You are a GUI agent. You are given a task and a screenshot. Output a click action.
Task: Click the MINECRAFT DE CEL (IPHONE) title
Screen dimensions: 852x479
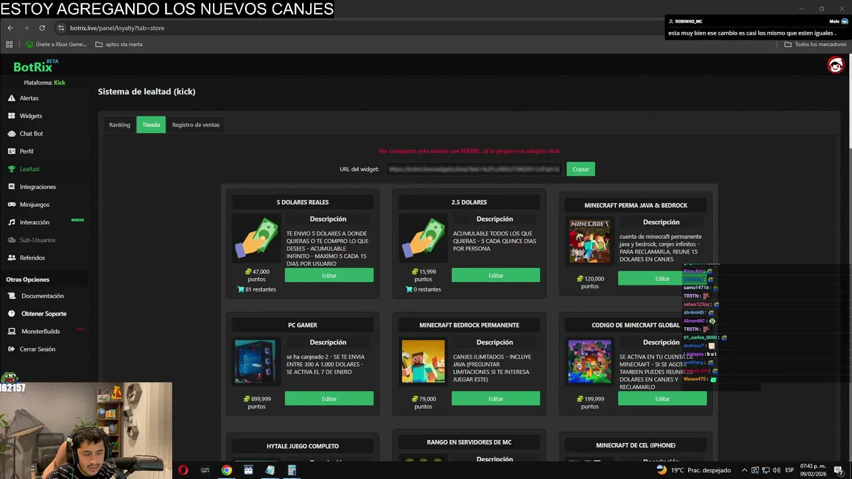coord(636,445)
